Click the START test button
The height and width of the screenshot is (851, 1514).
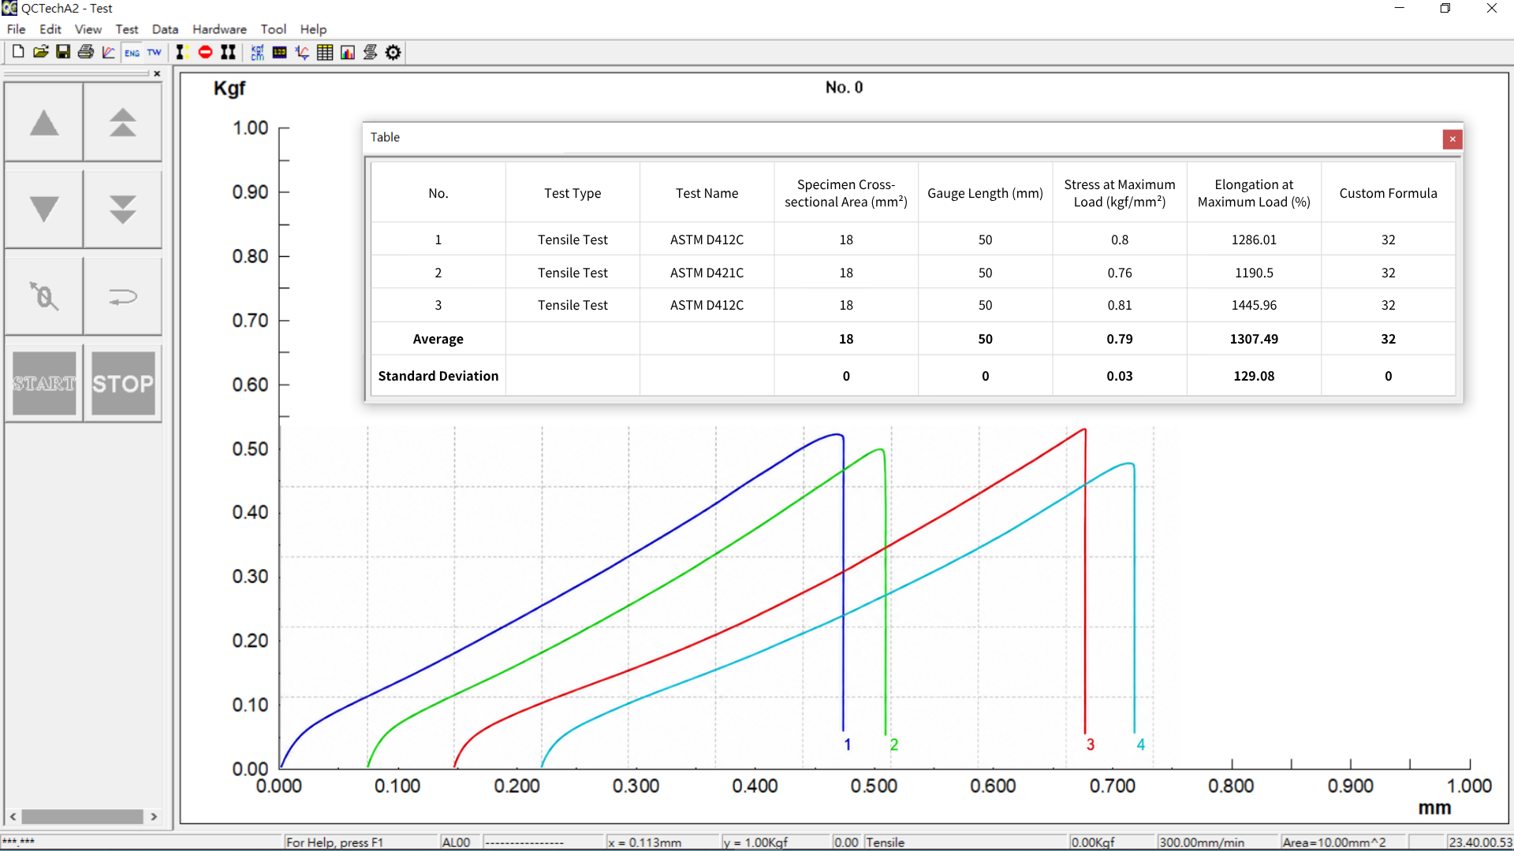pos(44,383)
